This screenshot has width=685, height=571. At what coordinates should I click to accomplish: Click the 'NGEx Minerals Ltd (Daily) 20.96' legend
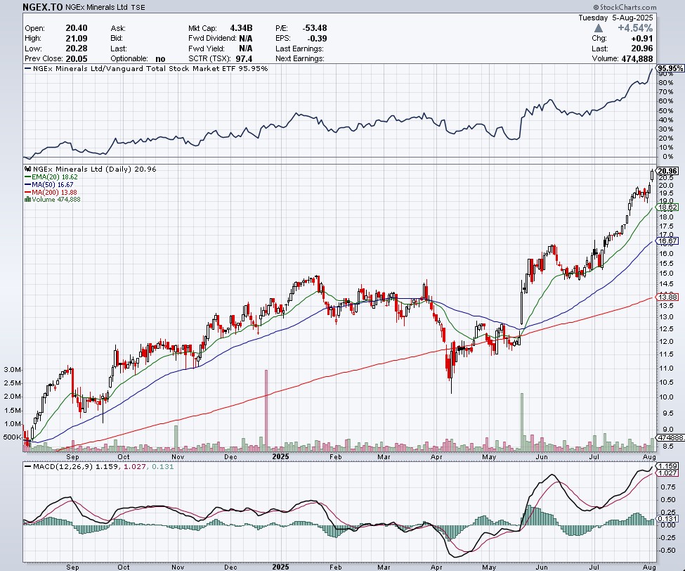coord(91,169)
